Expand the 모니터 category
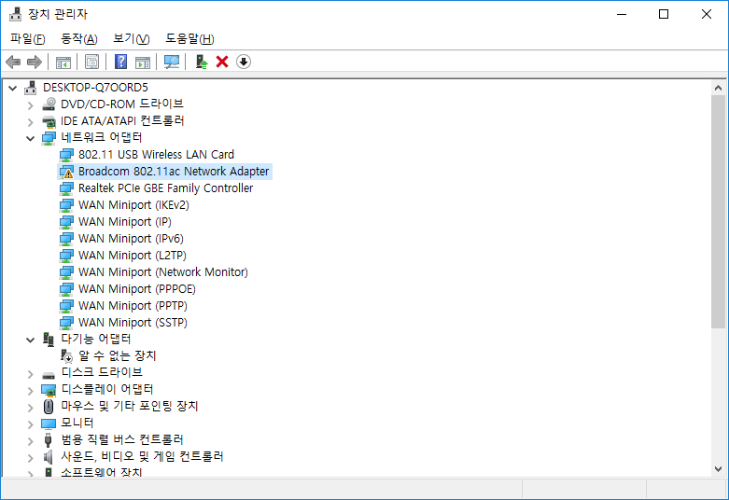The height and width of the screenshot is (500, 729). (30, 424)
